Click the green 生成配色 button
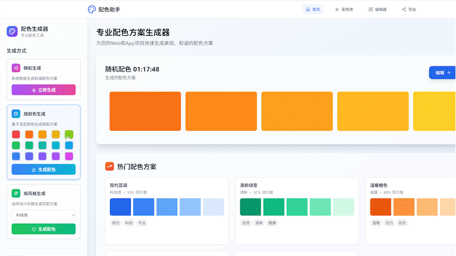Image resolution: width=456 pixels, height=256 pixels. tap(44, 229)
